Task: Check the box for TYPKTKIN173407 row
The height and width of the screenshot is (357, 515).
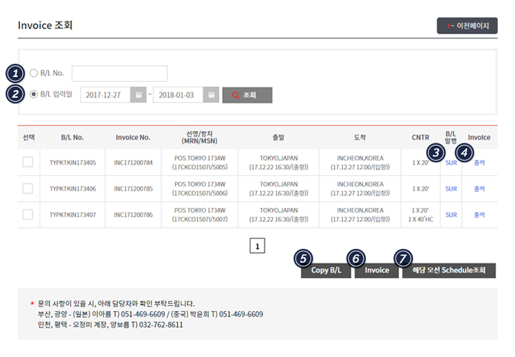Action: click(x=28, y=215)
